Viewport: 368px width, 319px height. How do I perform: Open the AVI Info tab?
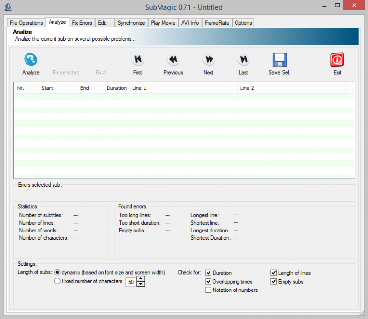(190, 23)
